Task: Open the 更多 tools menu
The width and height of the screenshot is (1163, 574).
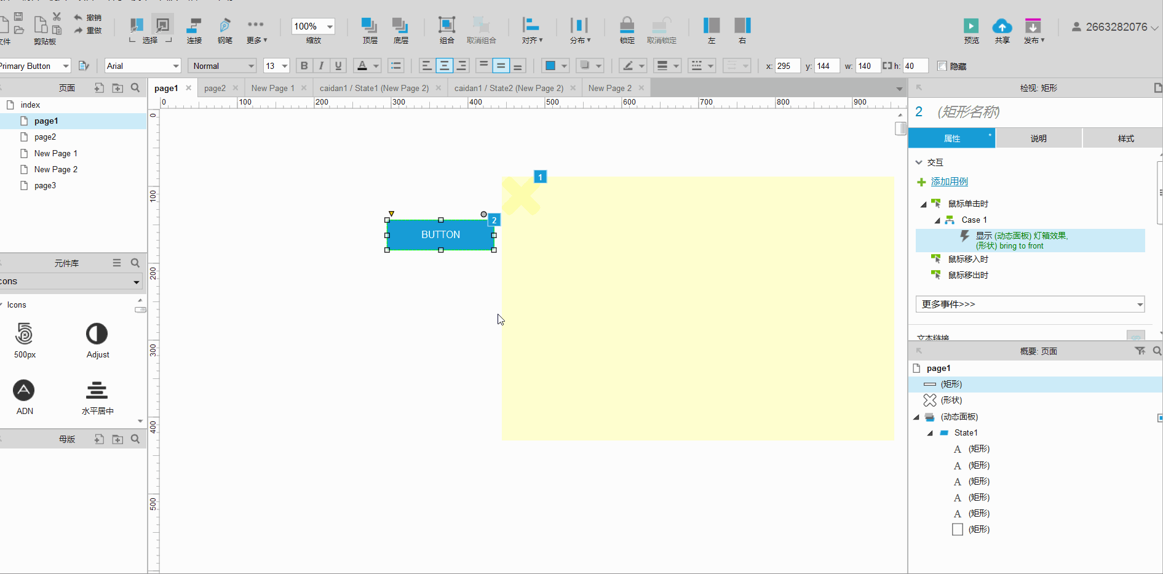Action: [x=256, y=30]
